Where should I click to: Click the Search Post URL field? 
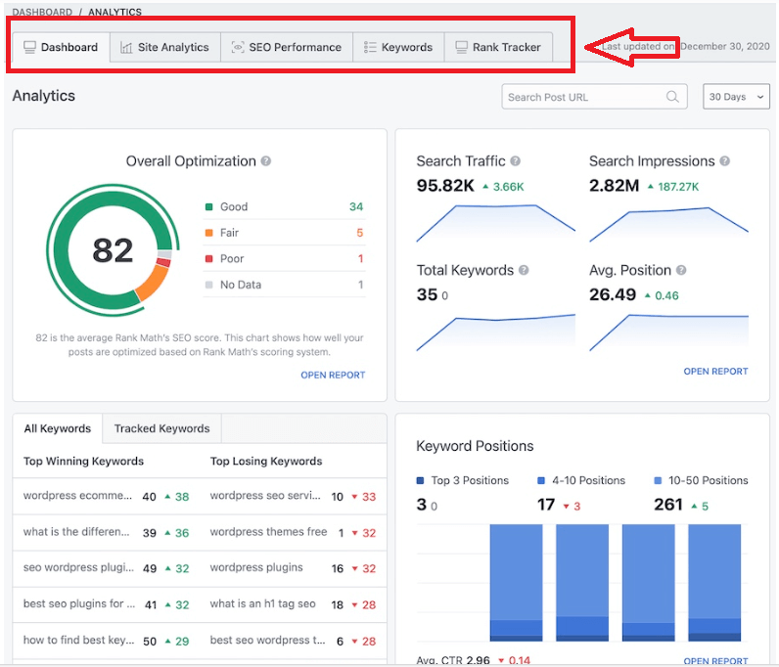point(583,97)
